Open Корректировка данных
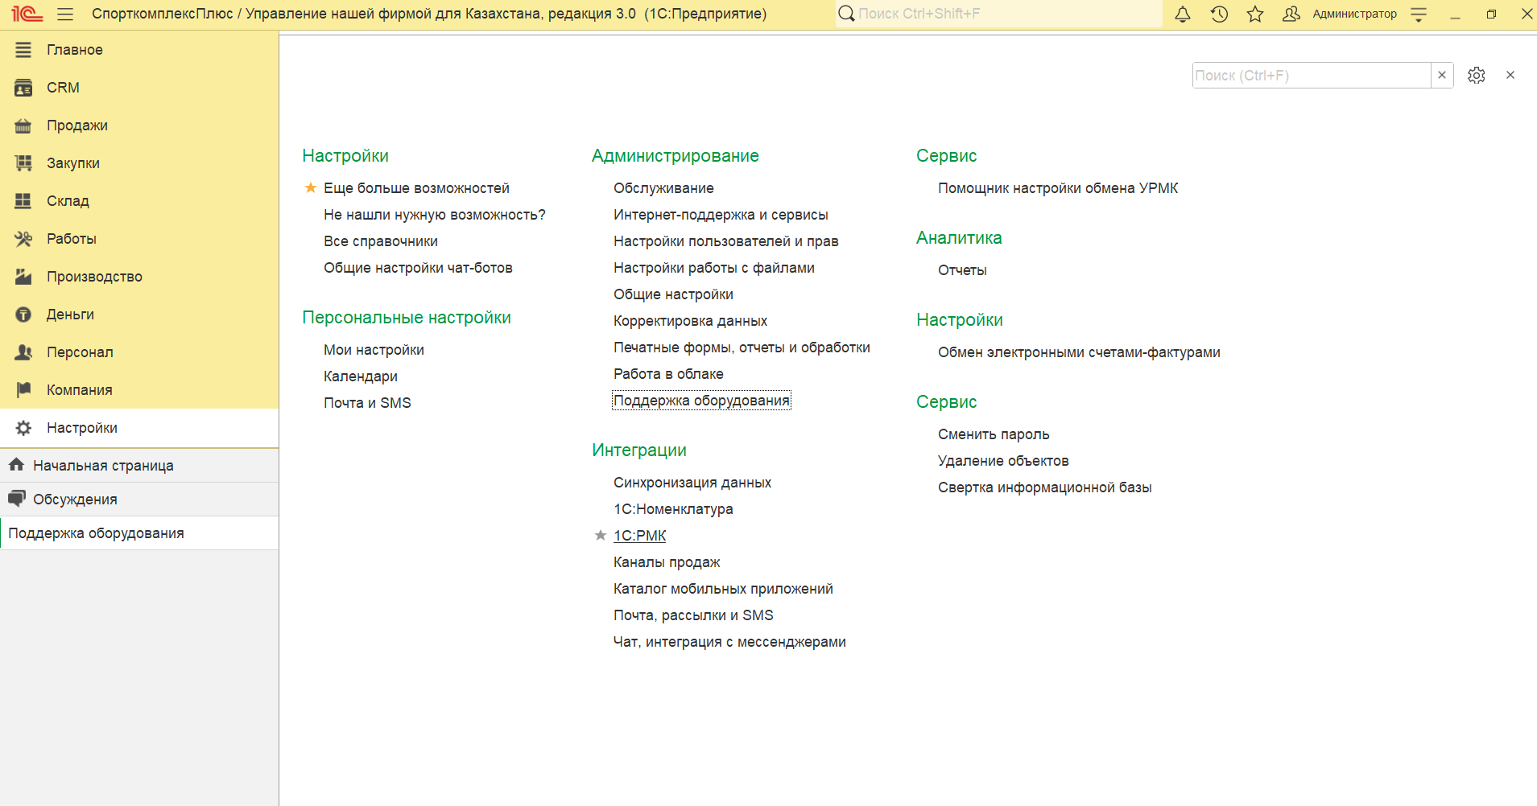This screenshot has height=806, width=1537. coord(690,321)
